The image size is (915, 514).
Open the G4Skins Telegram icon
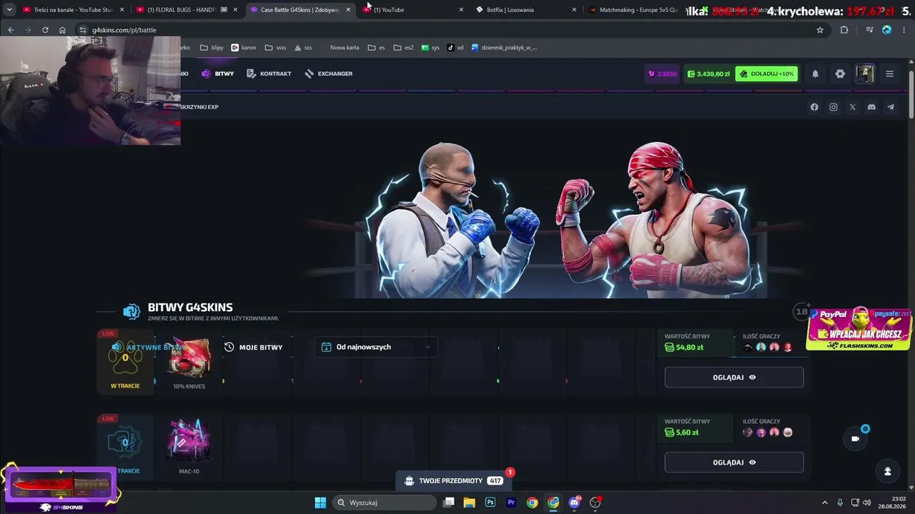click(891, 107)
